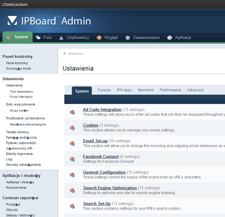Open the Advanced settings tab
The image size is (225, 217).
[x=195, y=90]
